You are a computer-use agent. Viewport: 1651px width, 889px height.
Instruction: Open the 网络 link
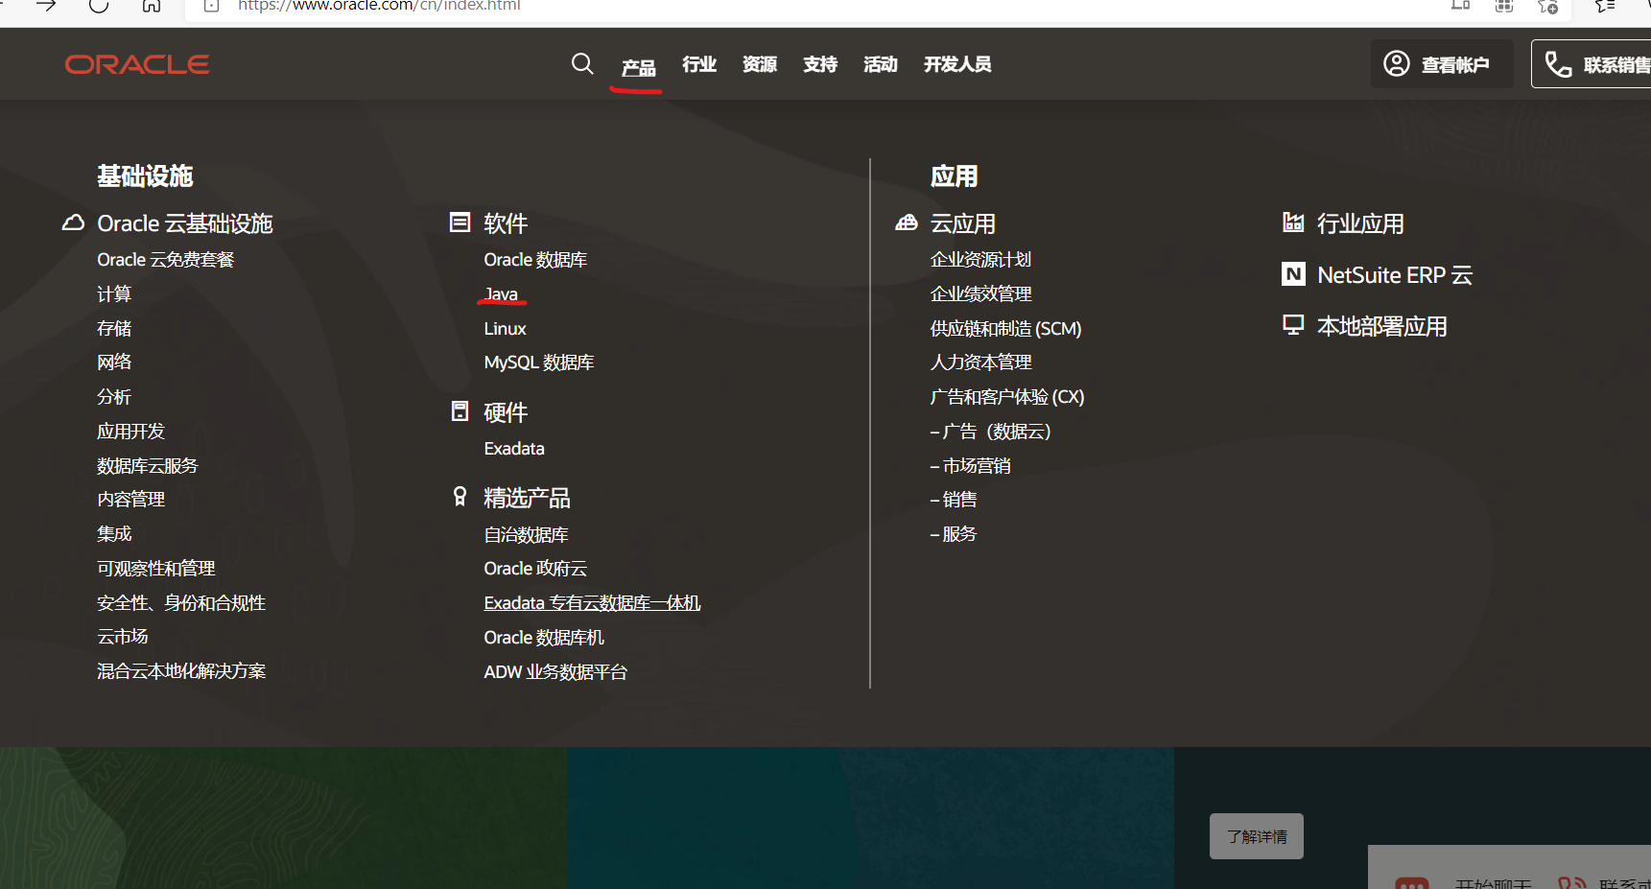(x=114, y=363)
